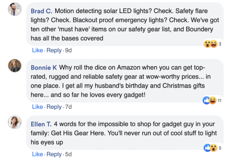The height and width of the screenshot is (167, 232).
Task: Open Ellen T. name link
Action: click(x=41, y=124)
